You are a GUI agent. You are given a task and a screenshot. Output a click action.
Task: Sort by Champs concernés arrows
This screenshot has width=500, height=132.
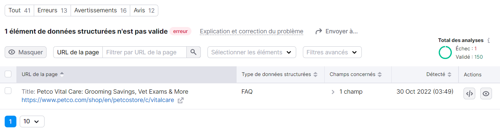coord(380,75)
